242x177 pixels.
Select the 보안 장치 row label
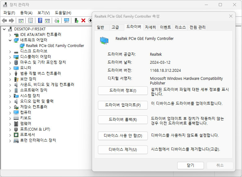coord(28,79)
